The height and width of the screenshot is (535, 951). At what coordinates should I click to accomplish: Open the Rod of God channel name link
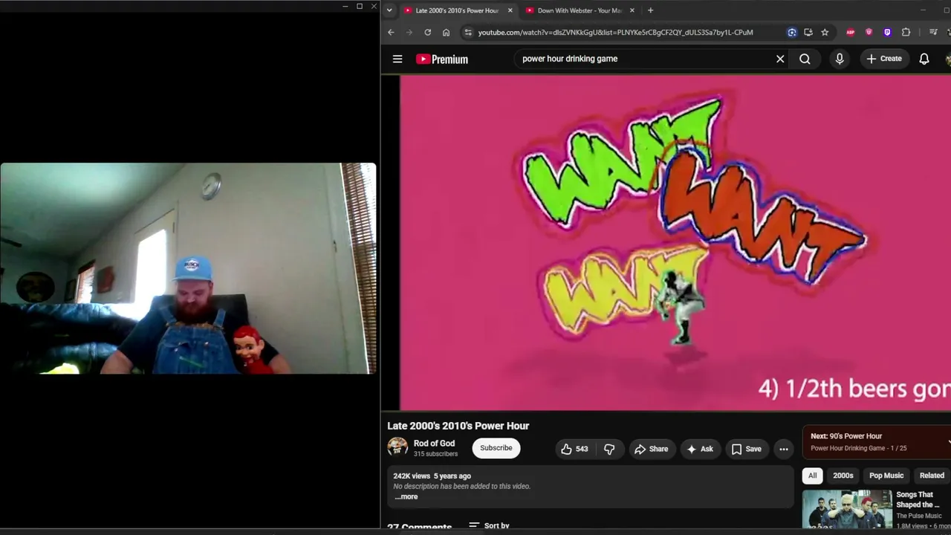[434, 444]
